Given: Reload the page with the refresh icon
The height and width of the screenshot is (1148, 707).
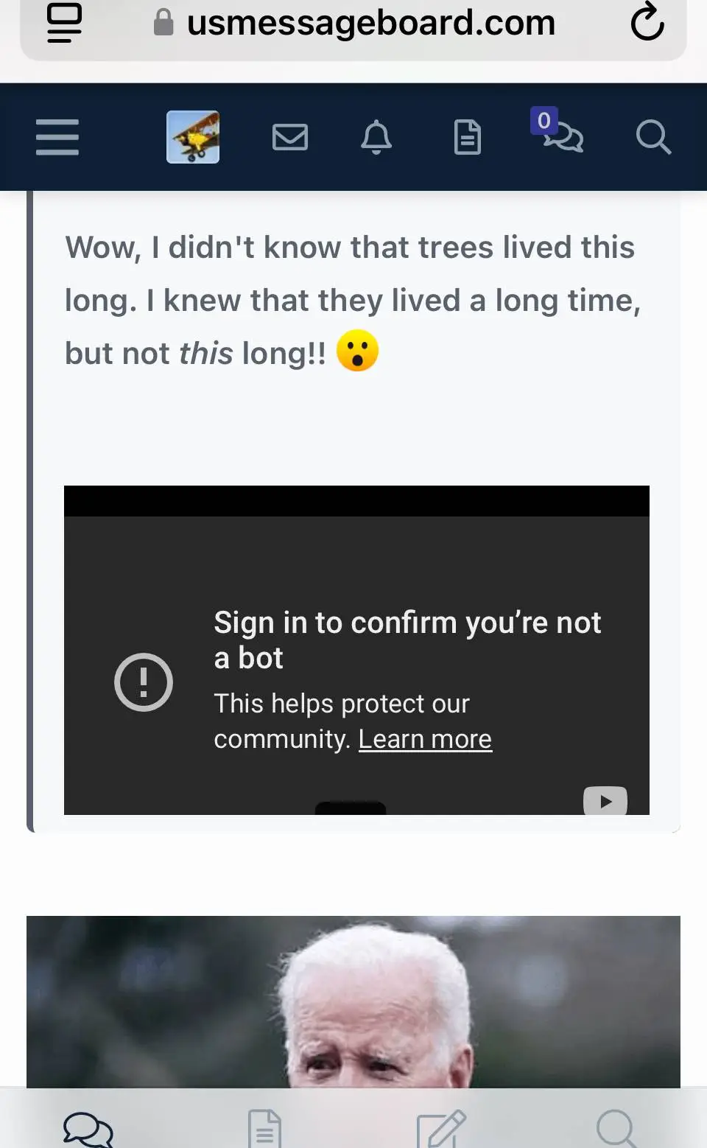Looking at the screenshot, I should click(x=647, y=22).
